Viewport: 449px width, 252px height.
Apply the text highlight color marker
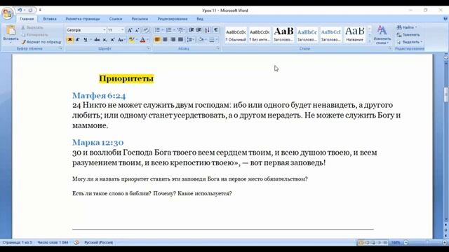pos(131,40)
